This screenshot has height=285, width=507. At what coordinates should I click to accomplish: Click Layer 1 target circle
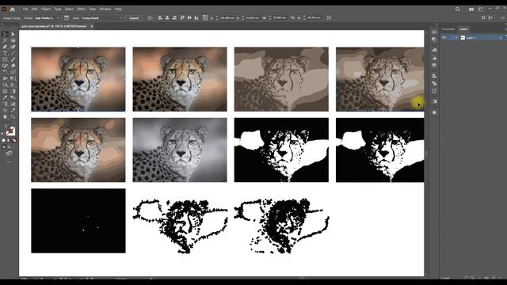click(501, 38)
